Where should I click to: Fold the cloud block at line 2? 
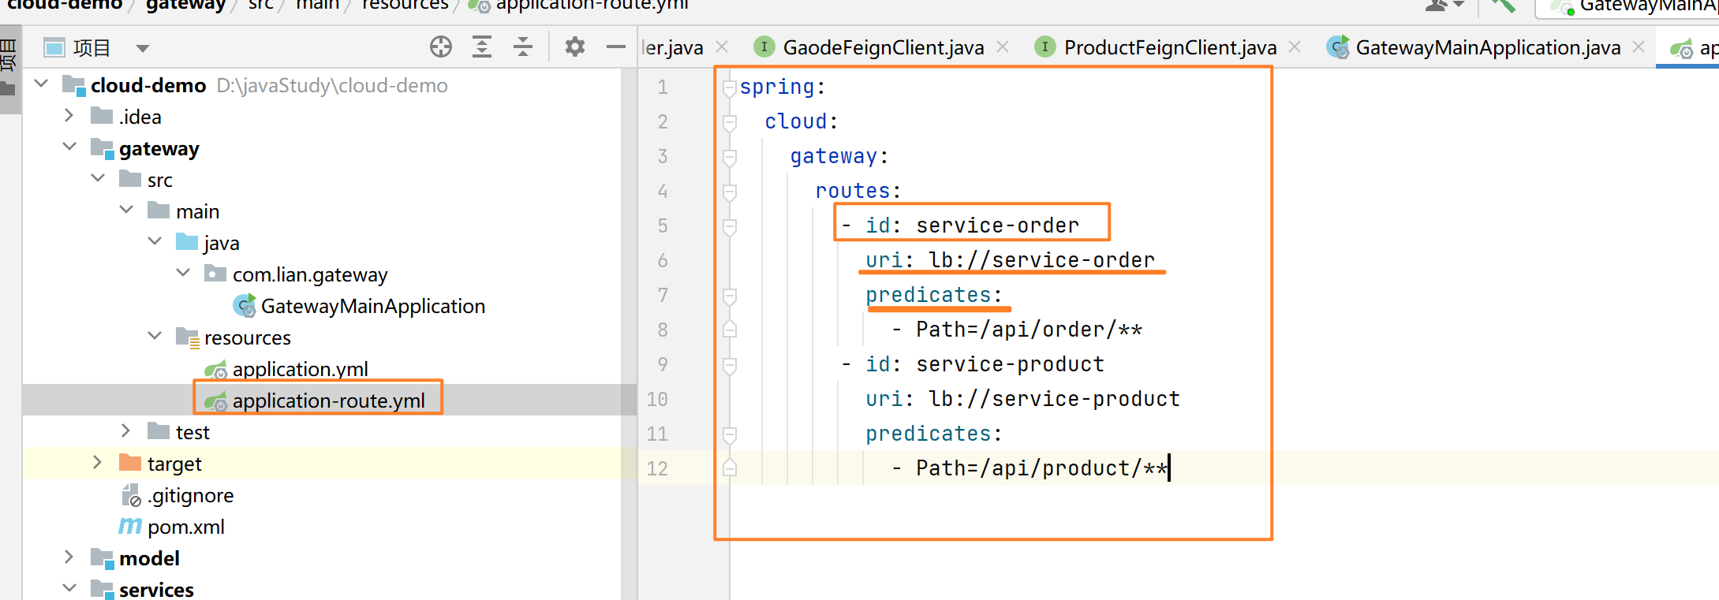[730, 122]
